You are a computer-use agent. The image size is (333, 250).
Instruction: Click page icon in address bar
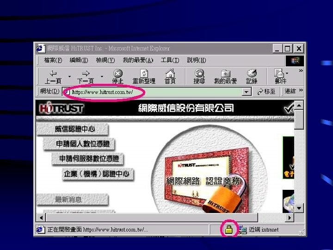(68, 92)
